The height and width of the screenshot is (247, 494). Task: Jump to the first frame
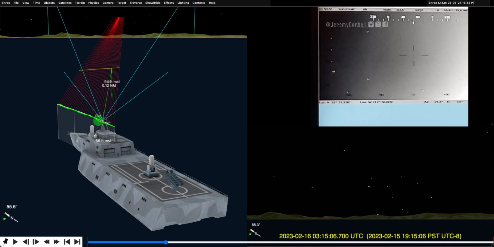pyautogui.click(x=67, y=242)
